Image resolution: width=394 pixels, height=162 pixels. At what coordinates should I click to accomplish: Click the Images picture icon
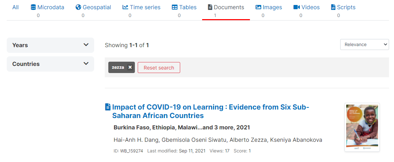[x=258, y=7]
